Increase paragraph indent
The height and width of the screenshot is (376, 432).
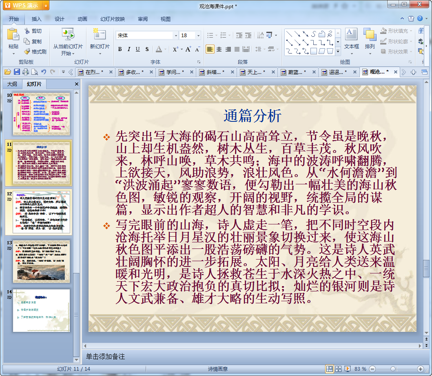pos(248,35)
